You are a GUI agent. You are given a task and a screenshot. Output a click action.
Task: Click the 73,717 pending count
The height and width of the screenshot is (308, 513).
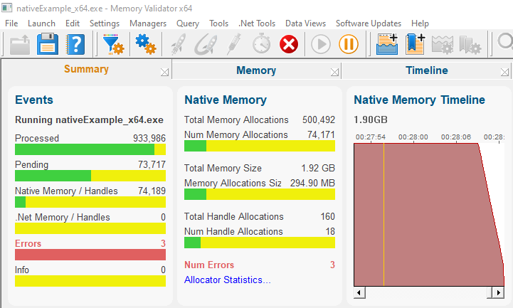coord(152,164)
